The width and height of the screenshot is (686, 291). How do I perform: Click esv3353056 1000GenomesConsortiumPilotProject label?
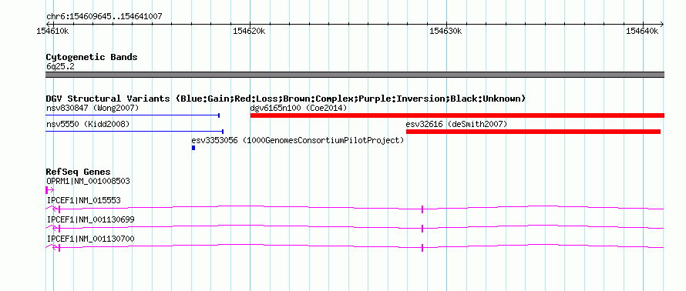click(298, 140)
